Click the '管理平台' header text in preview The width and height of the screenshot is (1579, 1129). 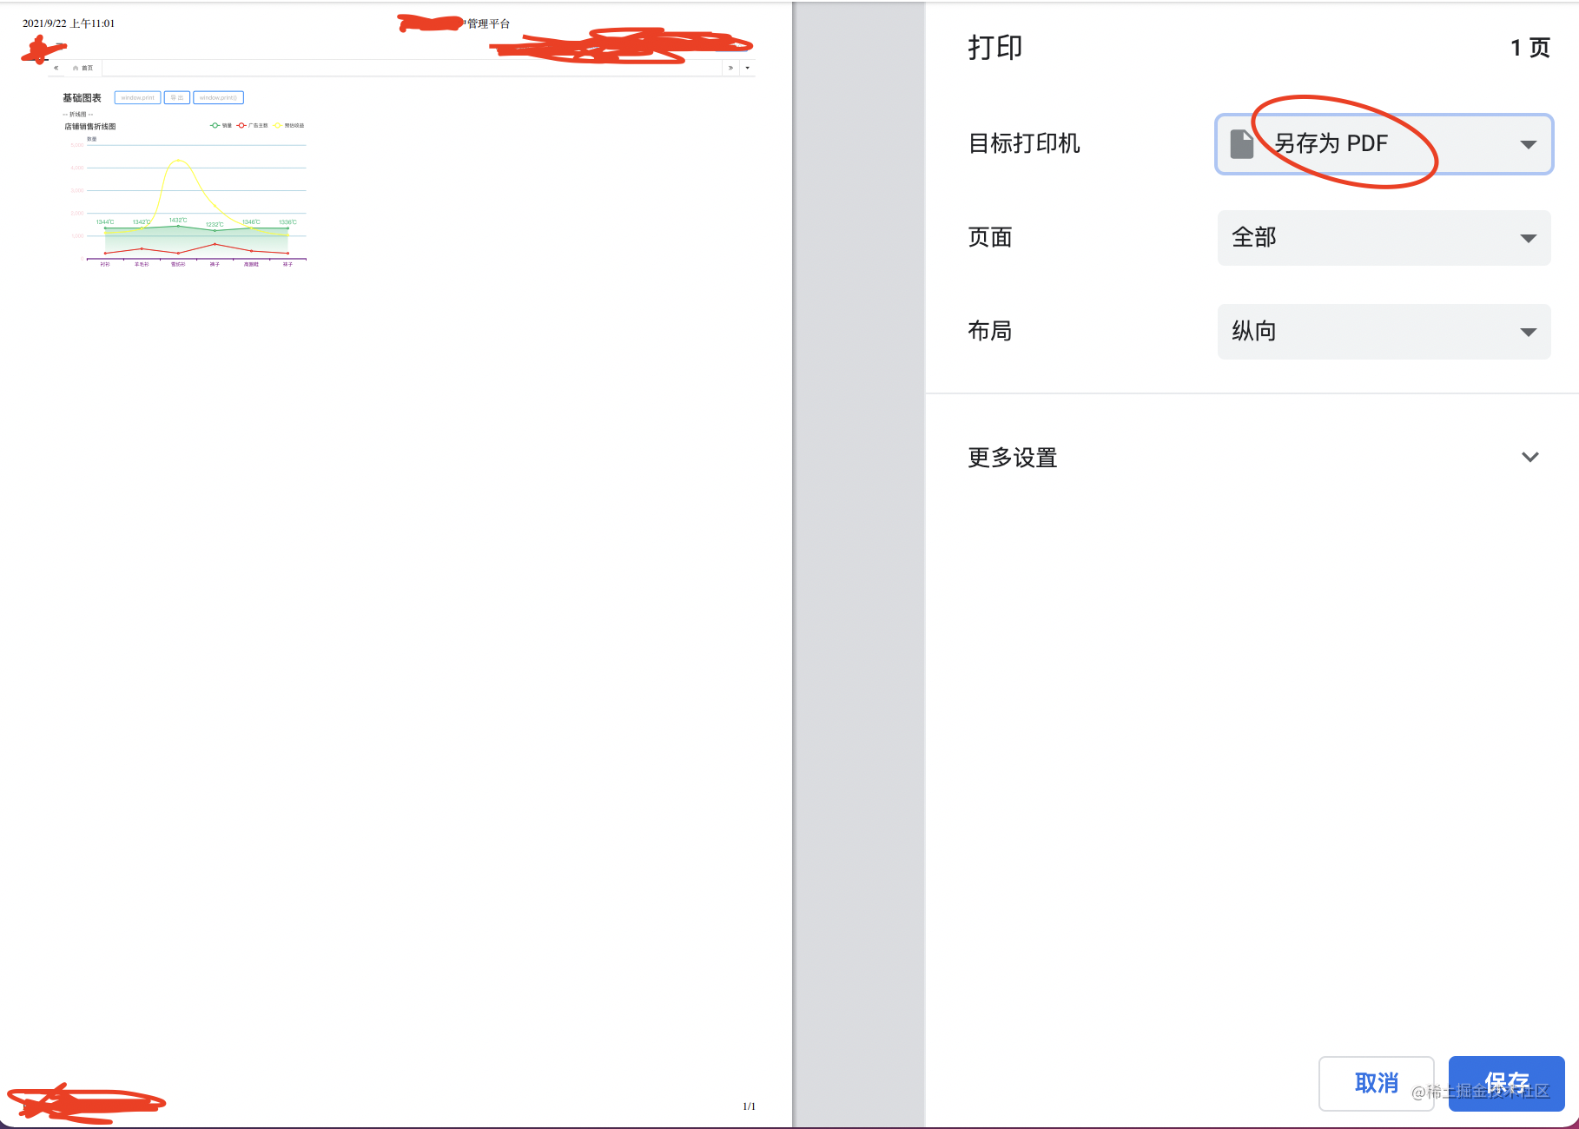point(488,23)
